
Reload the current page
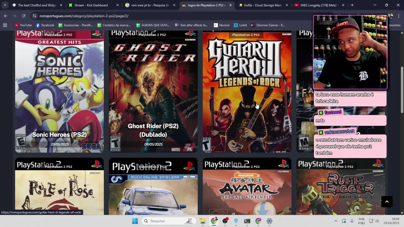[x=24, y=16]
